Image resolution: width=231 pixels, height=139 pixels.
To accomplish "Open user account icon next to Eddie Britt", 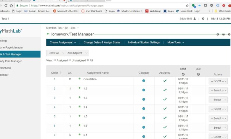I will point(195,19).
